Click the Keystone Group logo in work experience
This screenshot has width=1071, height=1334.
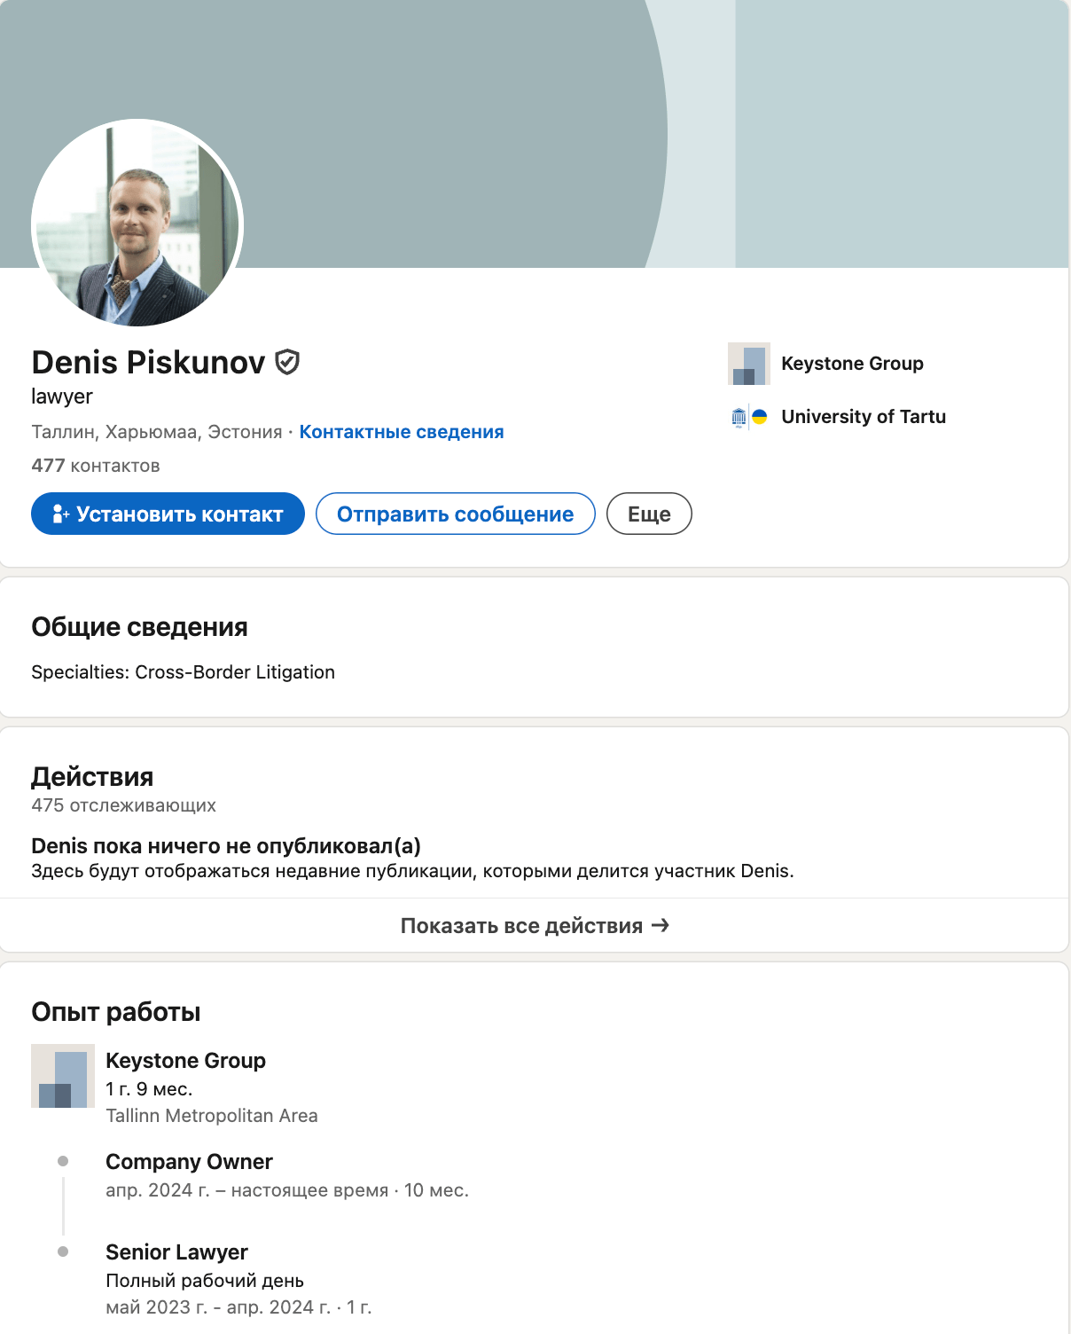pyautogui.click(x=62, y=1076)
